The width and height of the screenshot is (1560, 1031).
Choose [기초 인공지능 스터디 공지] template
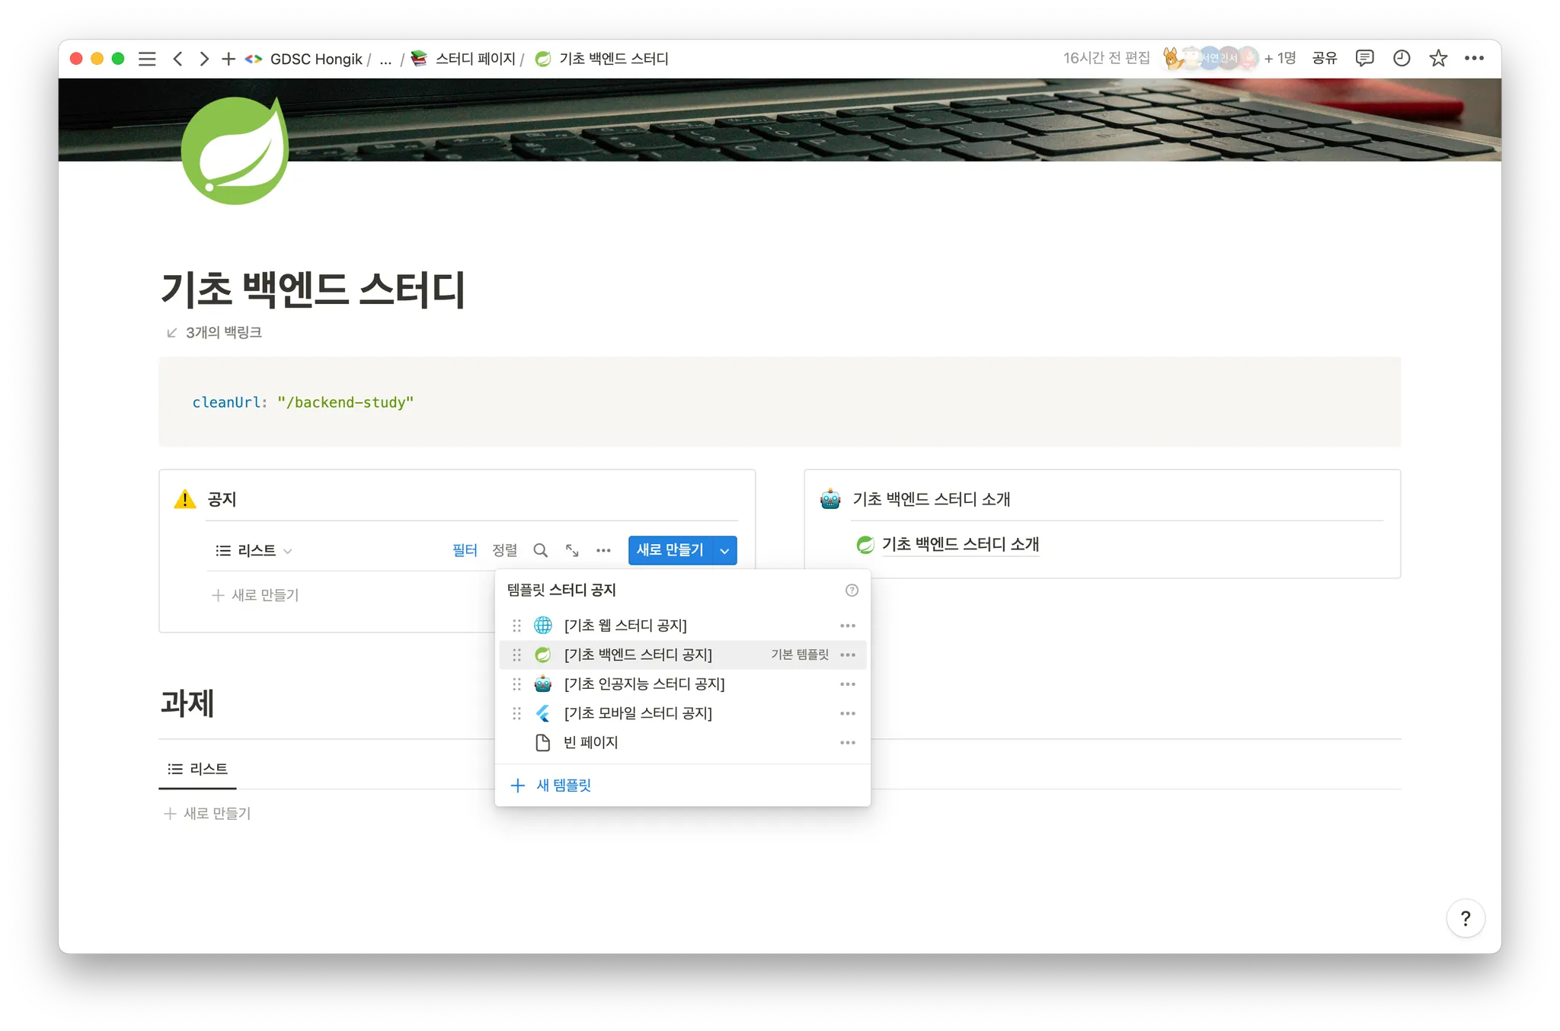pos(644,684)
